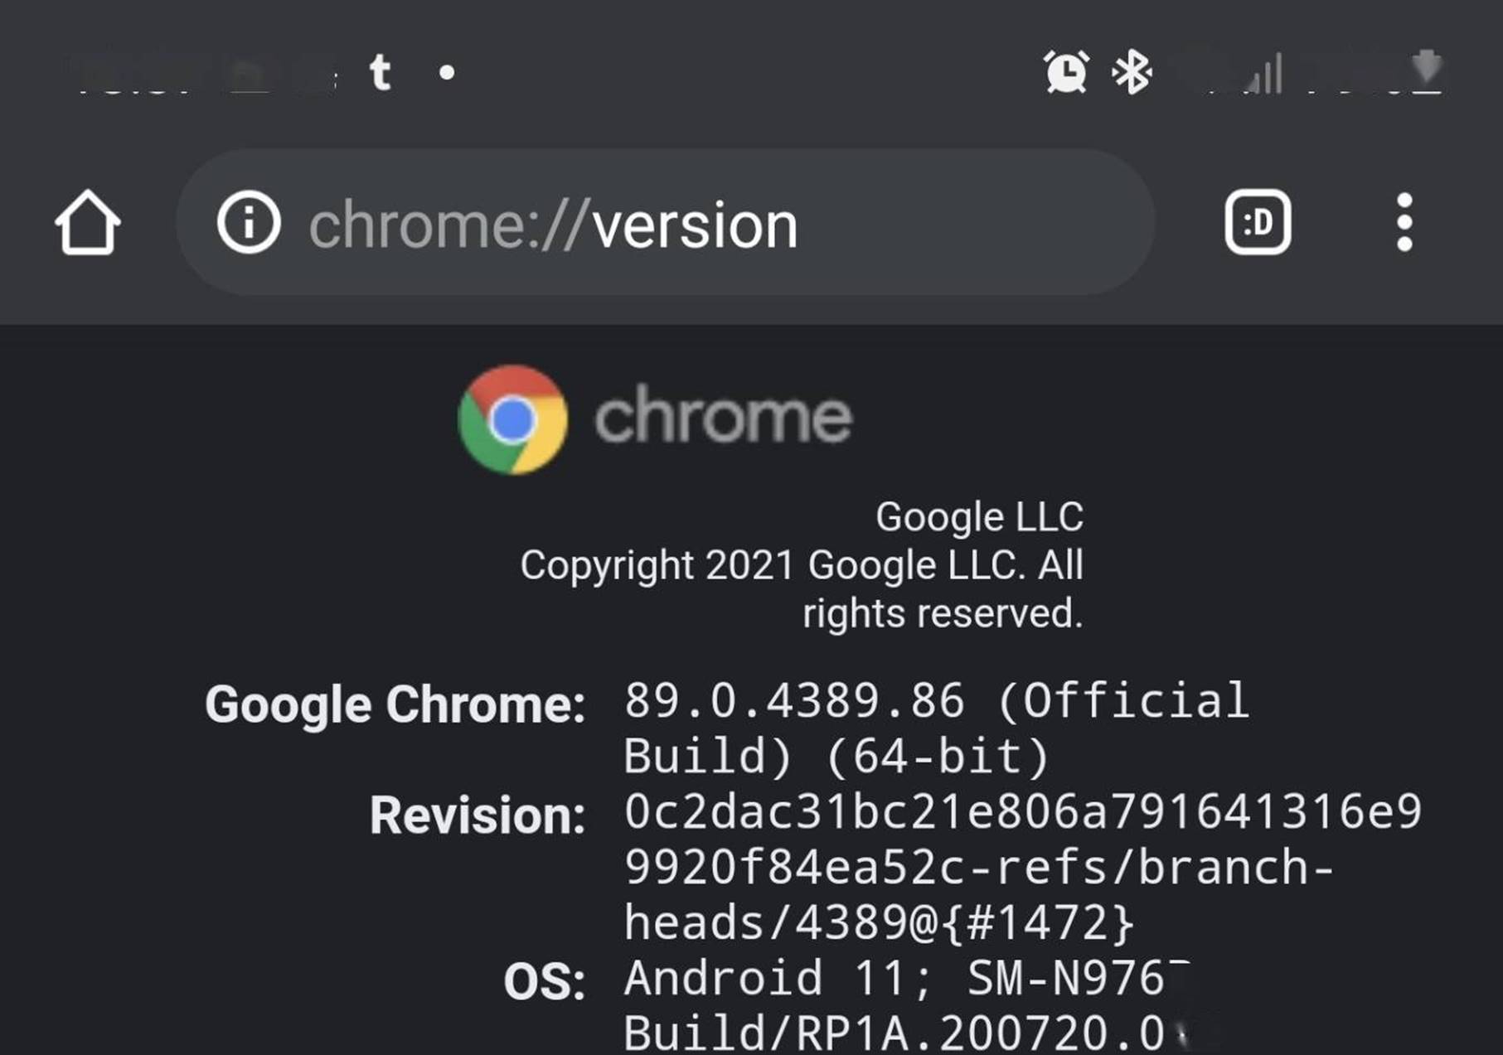Screen dimensions: 1503x1055
Task: Click the 'chrome' wordmark text
Action: (x=723, y=414)
